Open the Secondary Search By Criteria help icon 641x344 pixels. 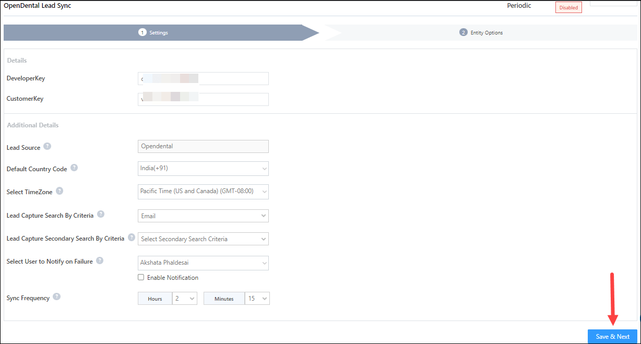tap(132, 238)
